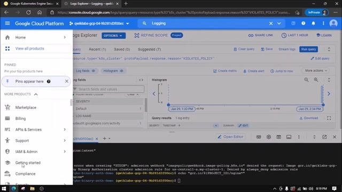Collapse the More Products section

click(36, 94)
